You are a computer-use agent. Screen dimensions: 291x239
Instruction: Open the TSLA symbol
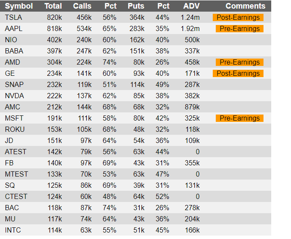pyautogui.click(x=14, y=18)
